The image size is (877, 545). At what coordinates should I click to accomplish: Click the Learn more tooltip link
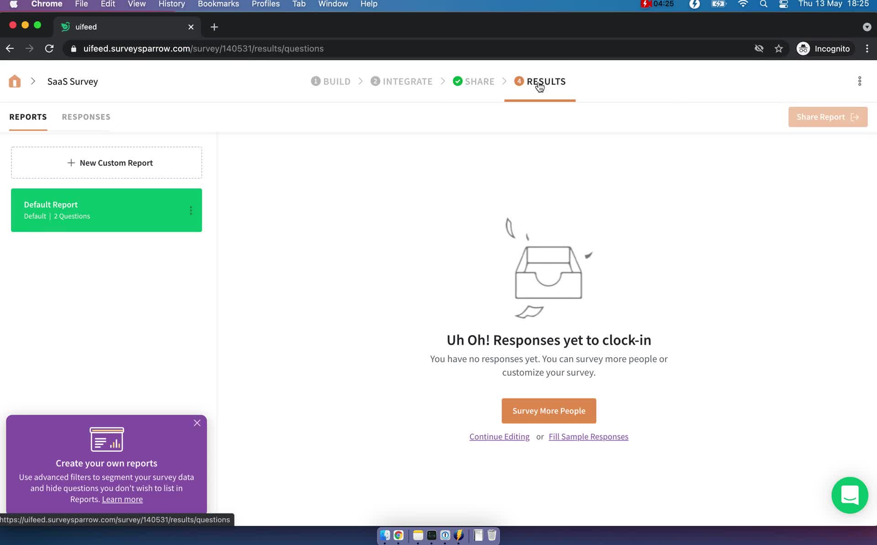[x=122, y=499]
